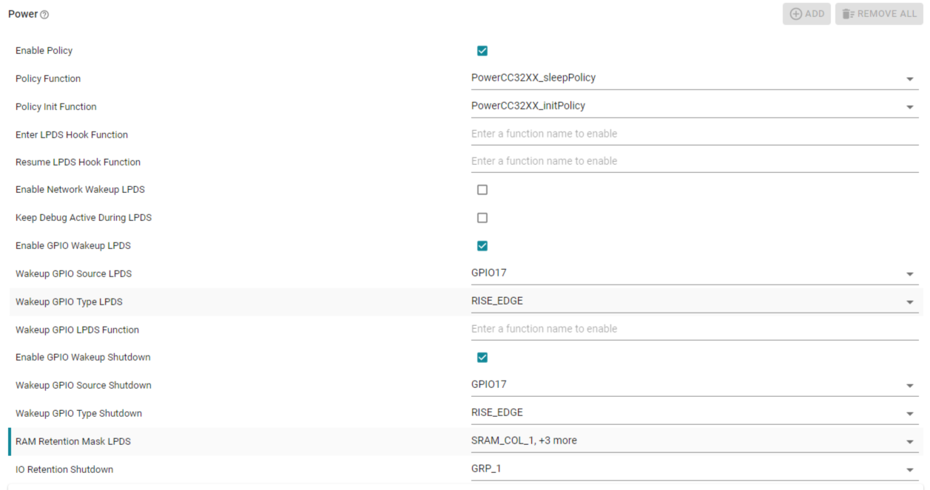Click the help icon beside Power
This screenshot has height=490, width=930.
(44, 15)
